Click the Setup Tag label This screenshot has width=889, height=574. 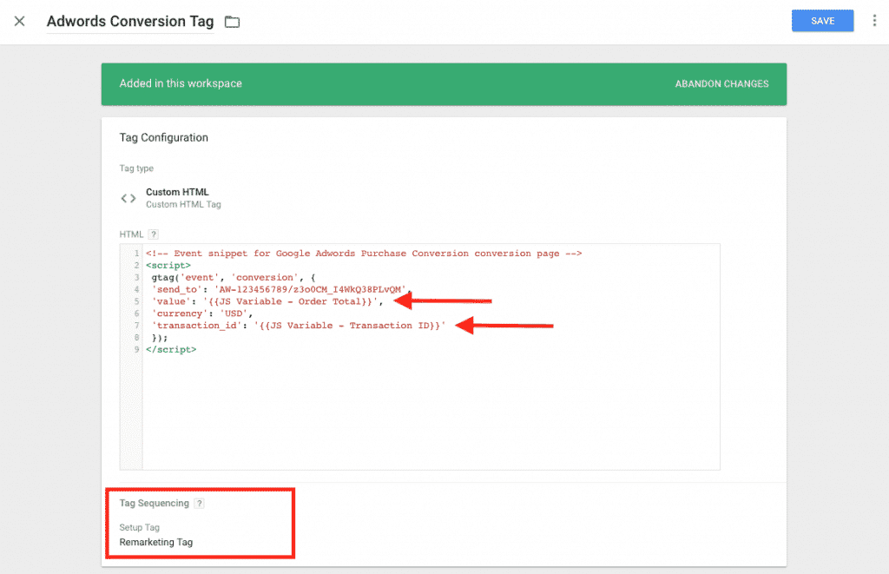139,527
